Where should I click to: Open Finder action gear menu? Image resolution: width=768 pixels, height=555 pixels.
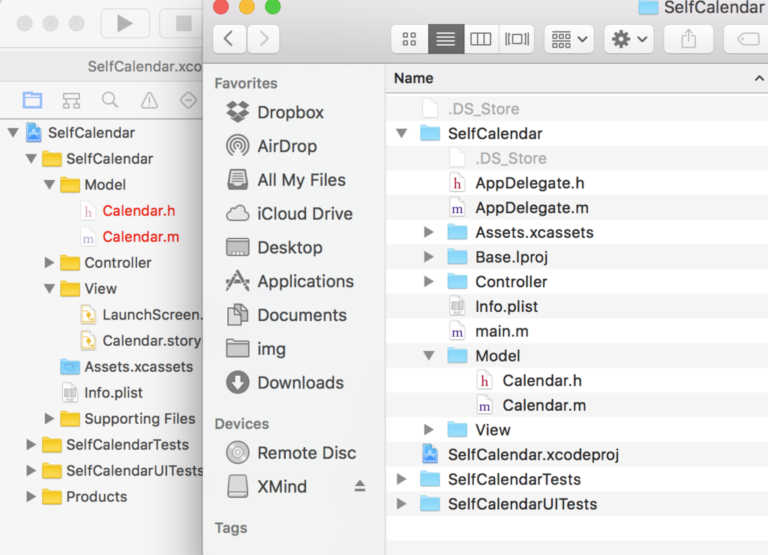click(629, 39)
